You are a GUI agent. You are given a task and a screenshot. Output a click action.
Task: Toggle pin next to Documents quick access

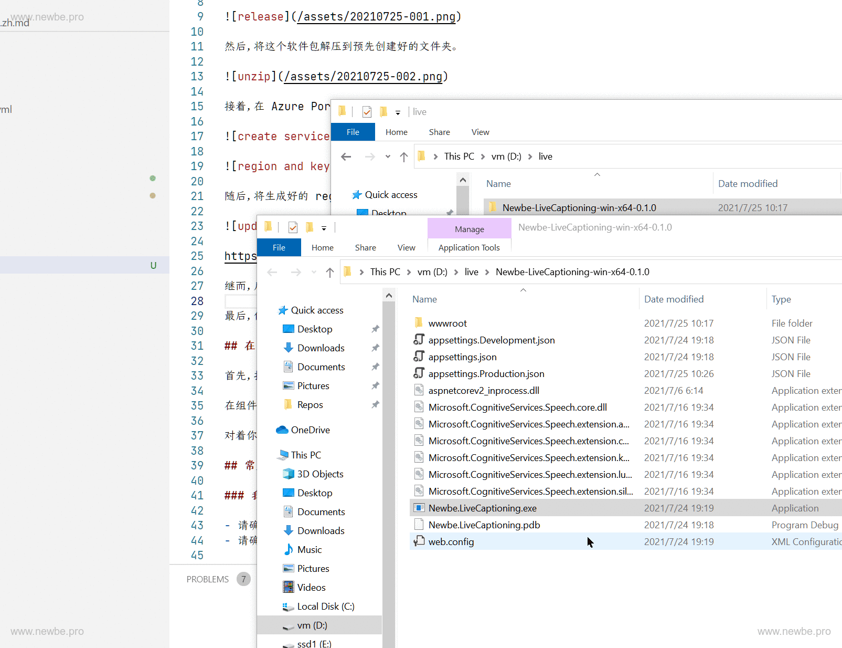375,367
